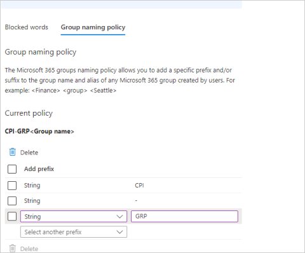This screenshot has width=305, height=253.
Task: Open the String type dropdown for GRP
Action: click(x=74, y=216)
